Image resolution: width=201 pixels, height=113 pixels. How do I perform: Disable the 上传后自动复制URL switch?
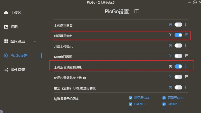pos(178,66)
